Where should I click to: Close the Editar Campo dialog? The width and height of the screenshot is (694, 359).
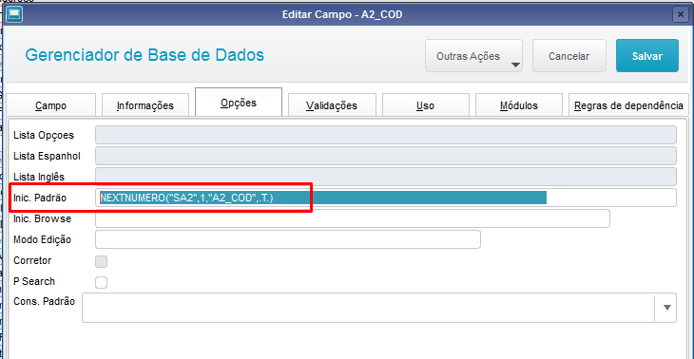click(x=681, y=14)
